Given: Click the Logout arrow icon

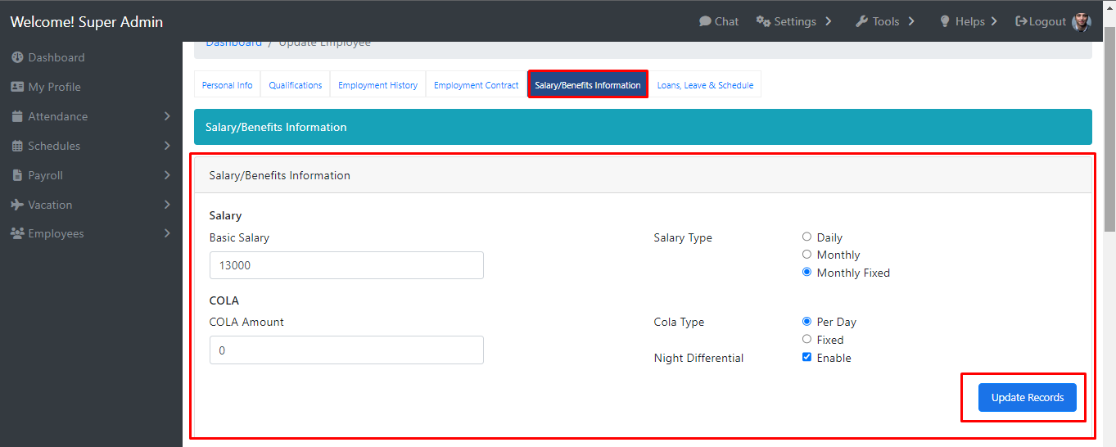Looking at the screenshot, I should (1021, 21).
